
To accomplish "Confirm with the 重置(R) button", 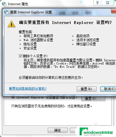I will 87,89.
